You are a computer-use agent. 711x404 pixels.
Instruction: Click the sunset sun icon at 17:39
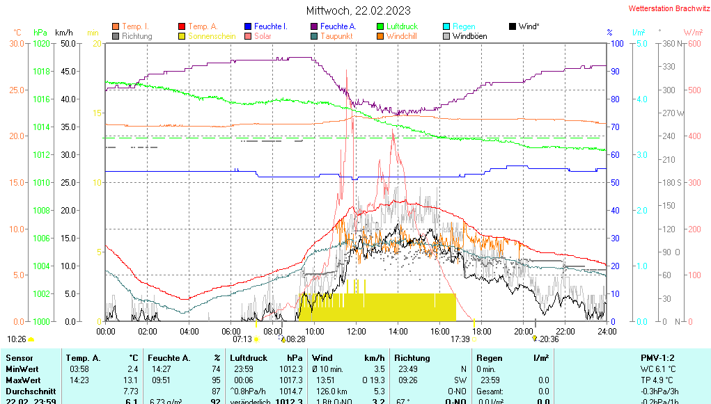coord(474,339)
